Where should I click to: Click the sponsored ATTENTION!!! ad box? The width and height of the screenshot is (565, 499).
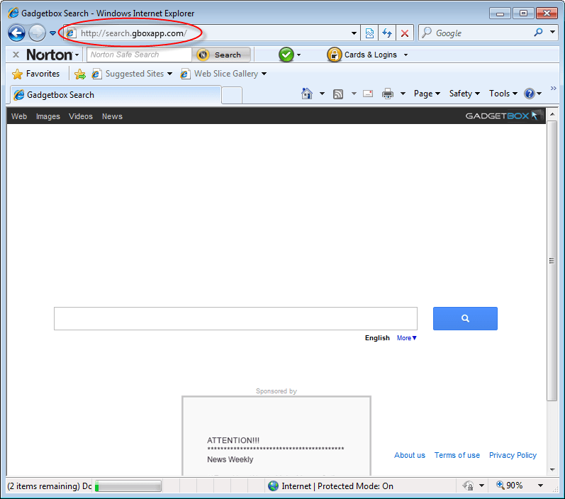pyautogui.click(x=276, y=436)
